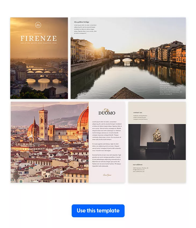196x228 pixels.
Task: Open the Florence cathedral cityscape photo
Action: [50, 142]
